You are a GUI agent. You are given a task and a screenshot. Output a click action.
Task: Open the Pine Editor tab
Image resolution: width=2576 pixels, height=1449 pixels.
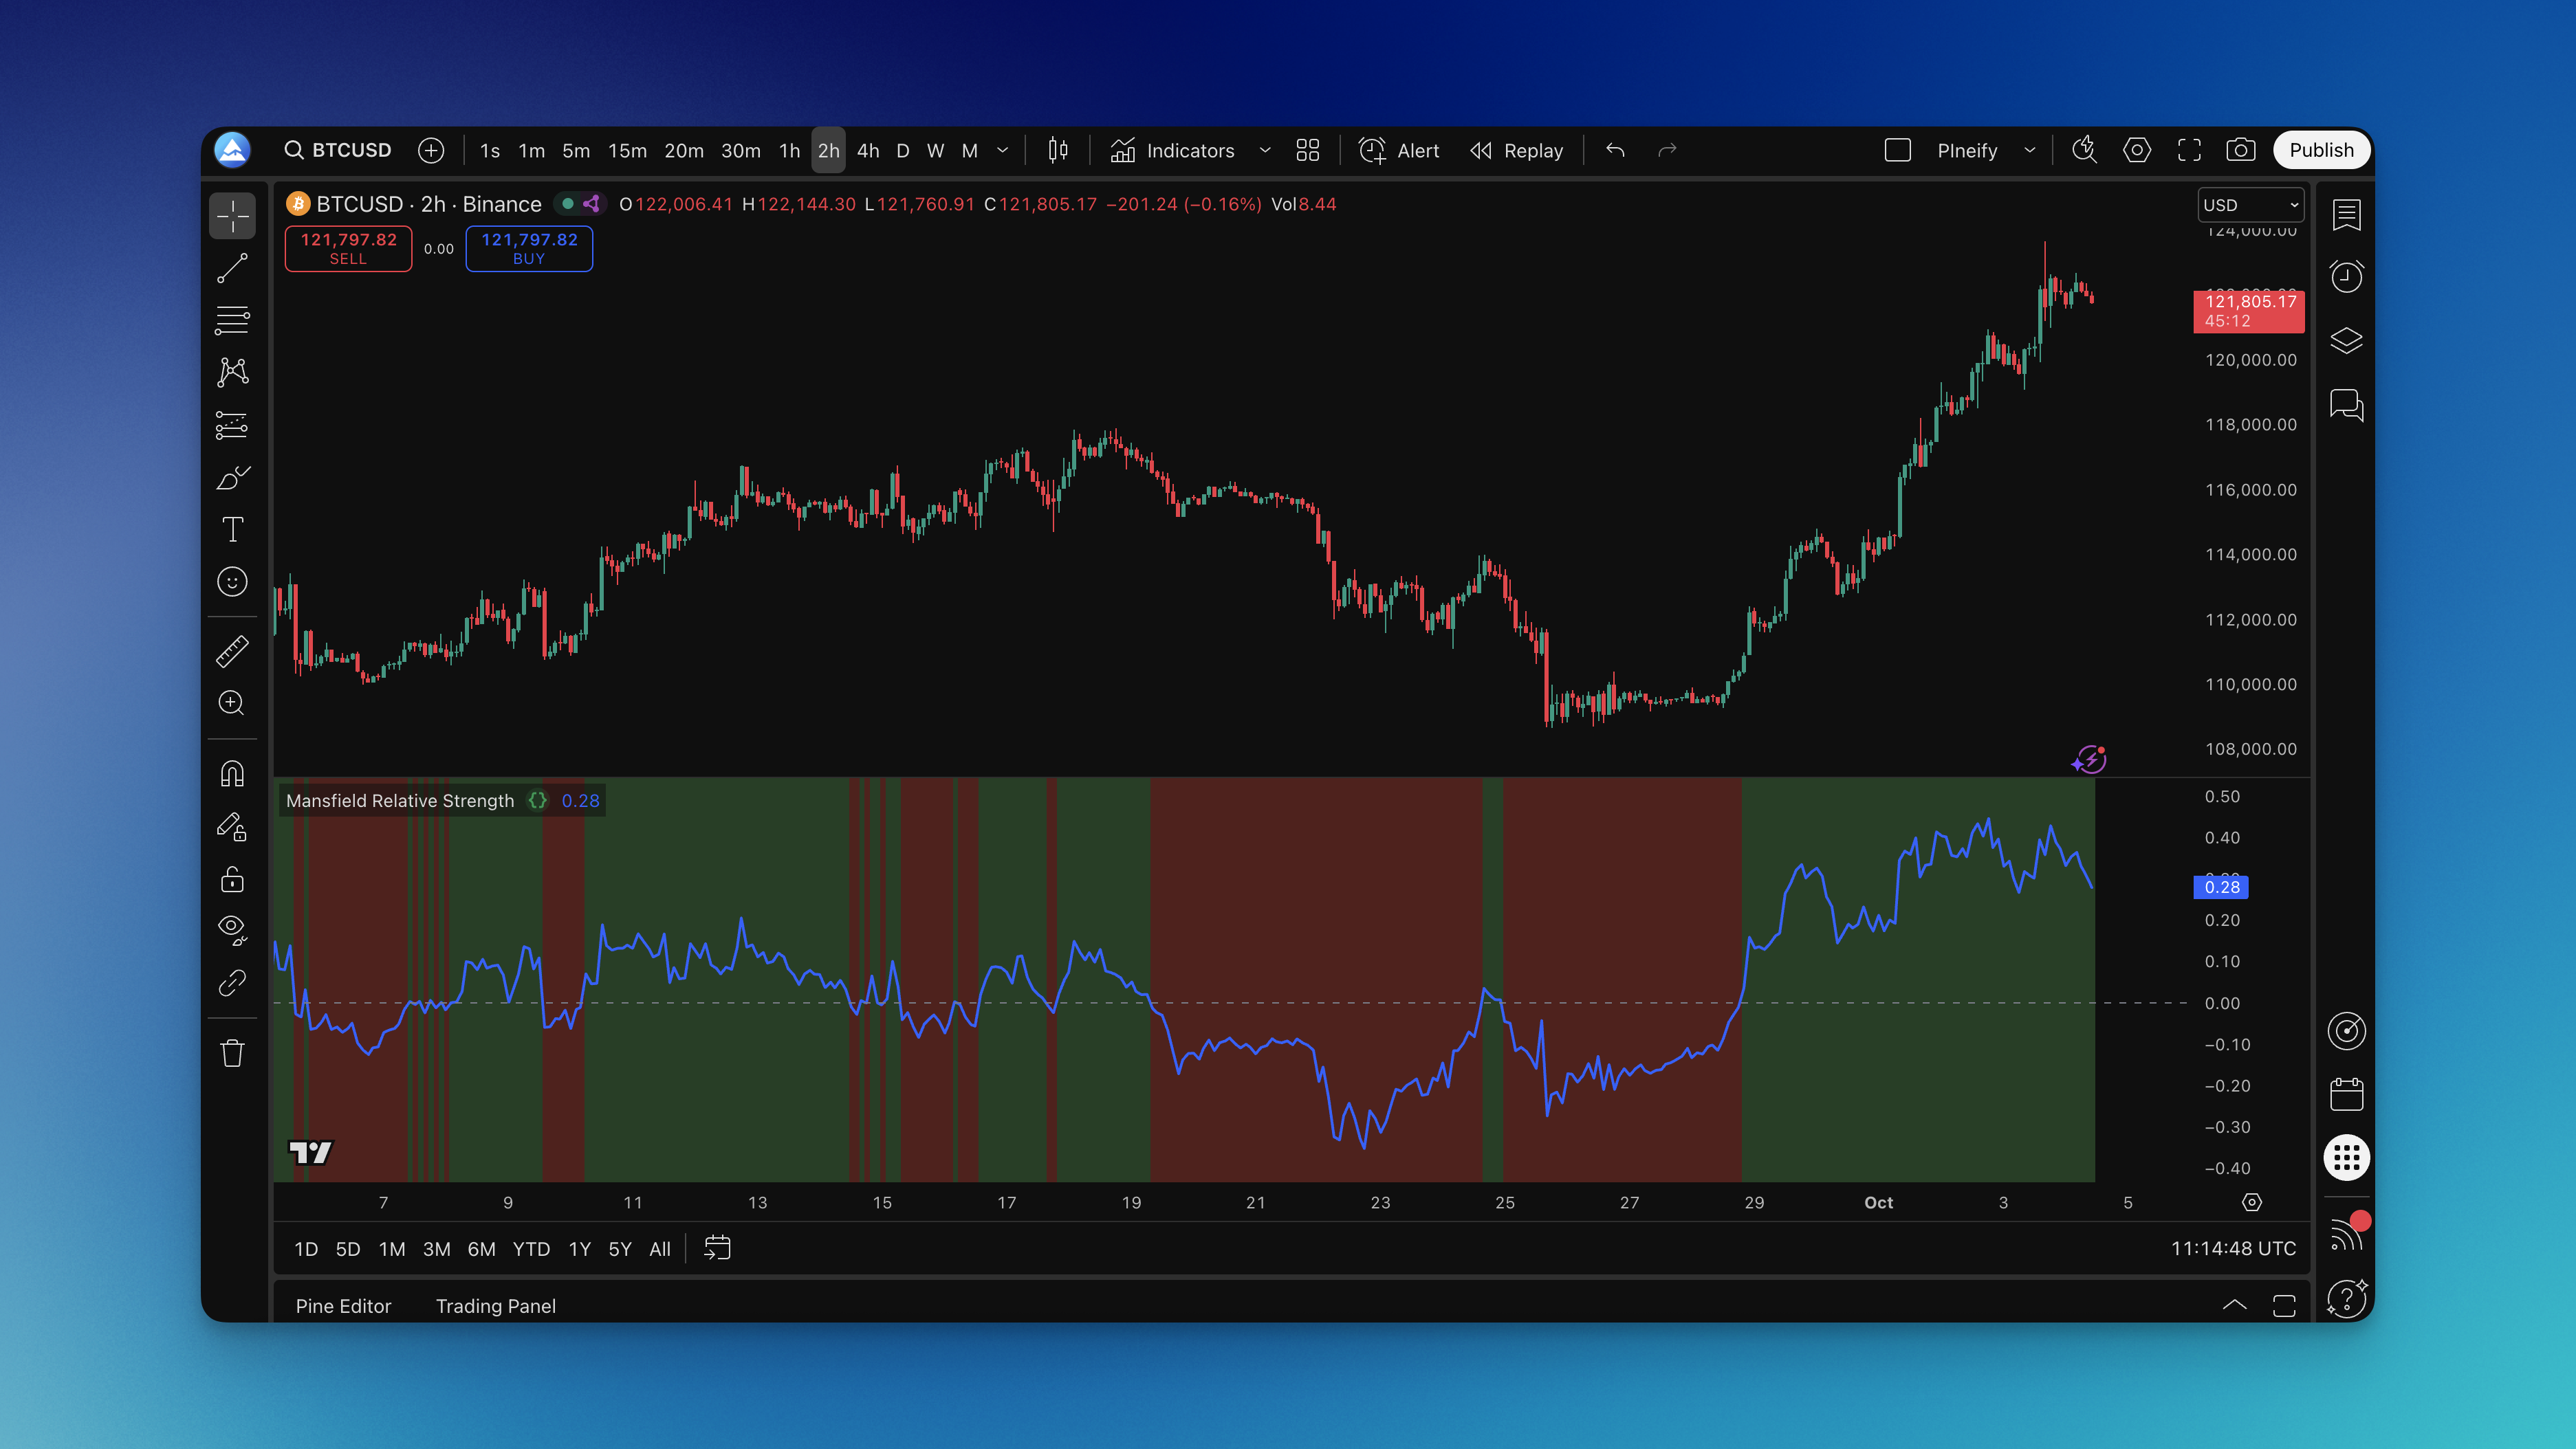[x=343, y=1306]
